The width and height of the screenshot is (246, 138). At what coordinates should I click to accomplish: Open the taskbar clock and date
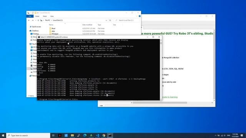(235, 135)
